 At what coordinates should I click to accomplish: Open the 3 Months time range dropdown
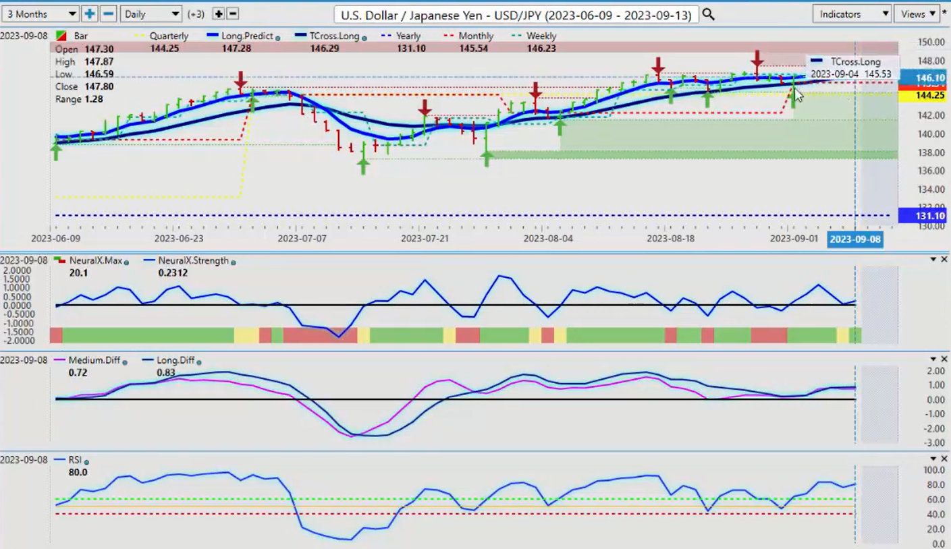coord(40,13)
